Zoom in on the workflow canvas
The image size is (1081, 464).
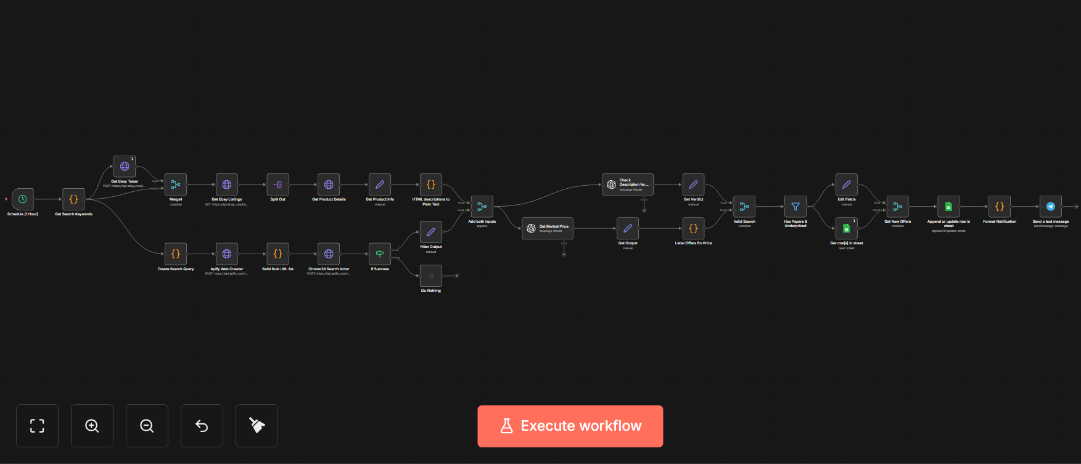tap(92, 426)
